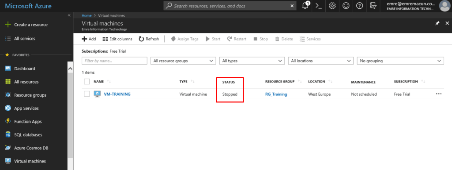
Task: Sort by the NAME column arrows
Action: [109, 82]
